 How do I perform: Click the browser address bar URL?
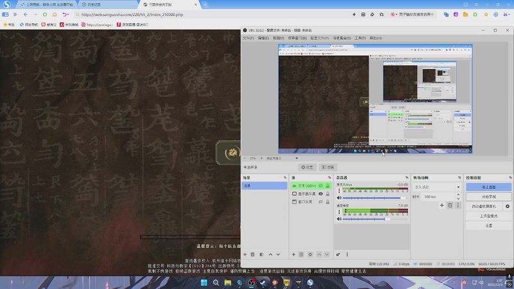click(132, 14)
